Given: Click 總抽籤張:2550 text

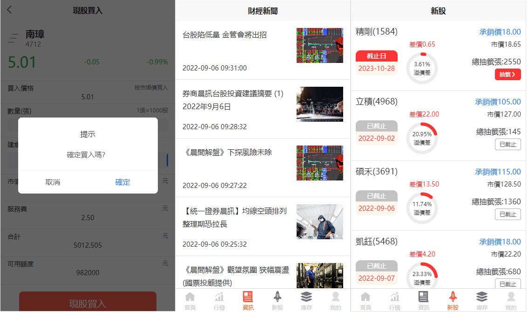Looking at the screenshot, I should click(x=496, y=62).
